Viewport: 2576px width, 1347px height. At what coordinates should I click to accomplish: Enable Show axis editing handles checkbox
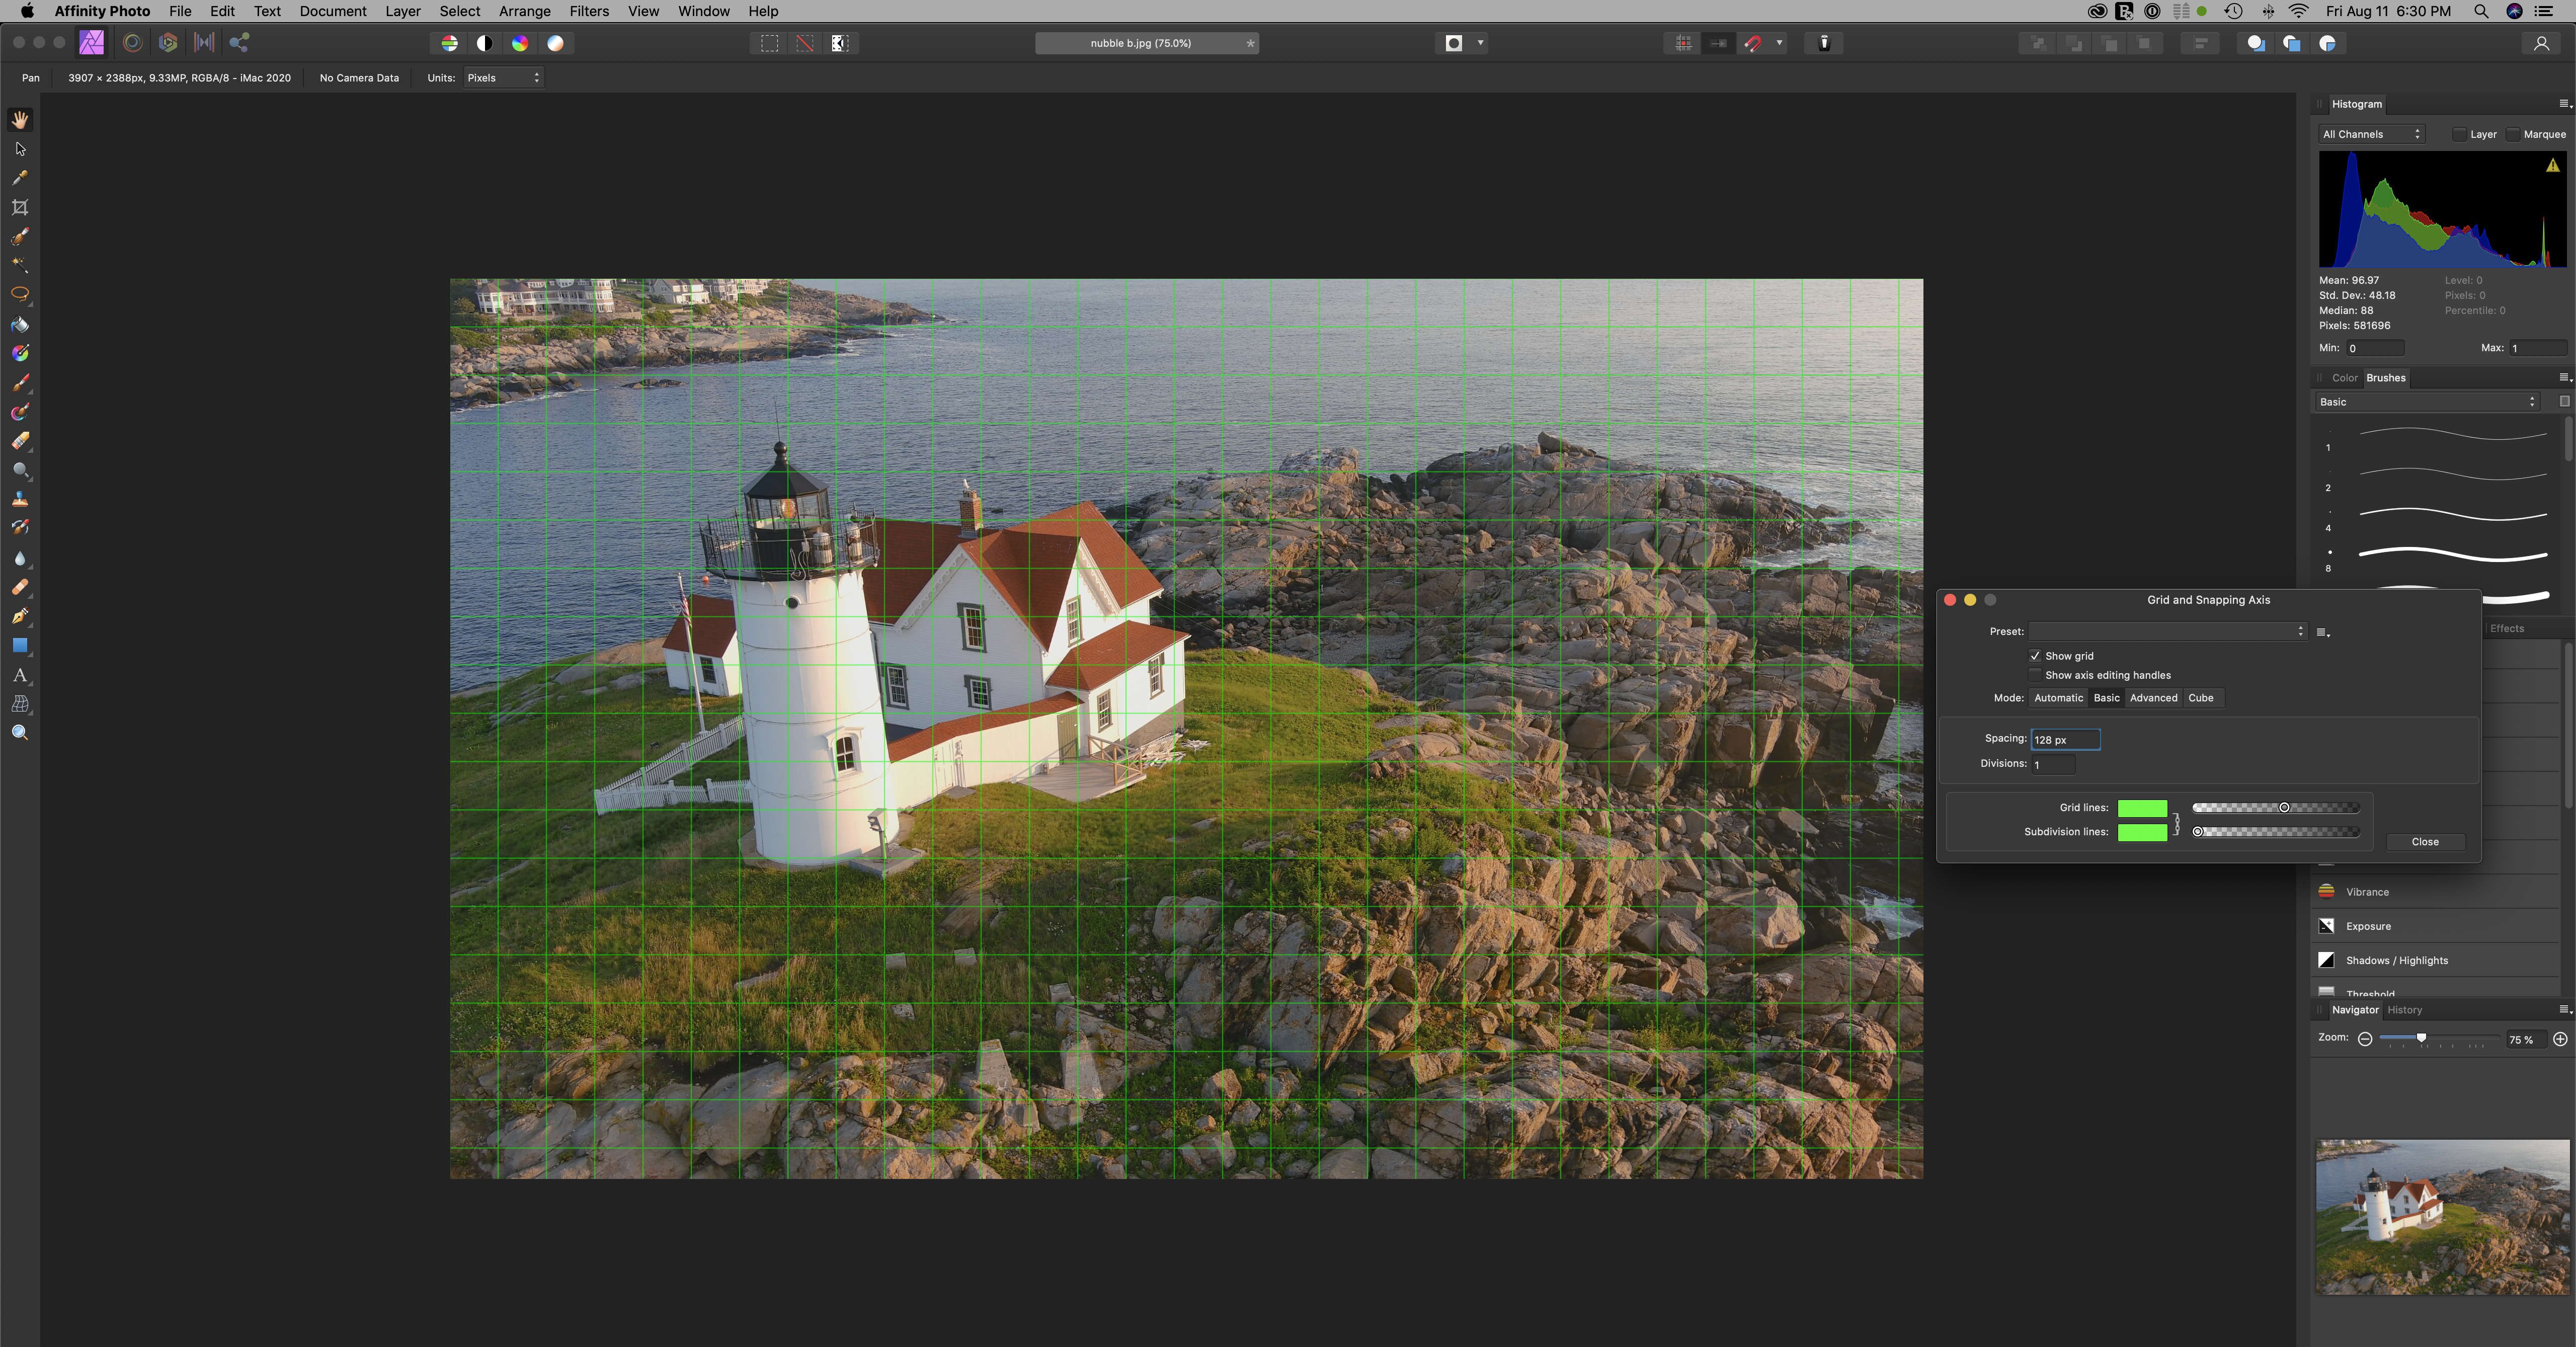(x=2035, y=675)
